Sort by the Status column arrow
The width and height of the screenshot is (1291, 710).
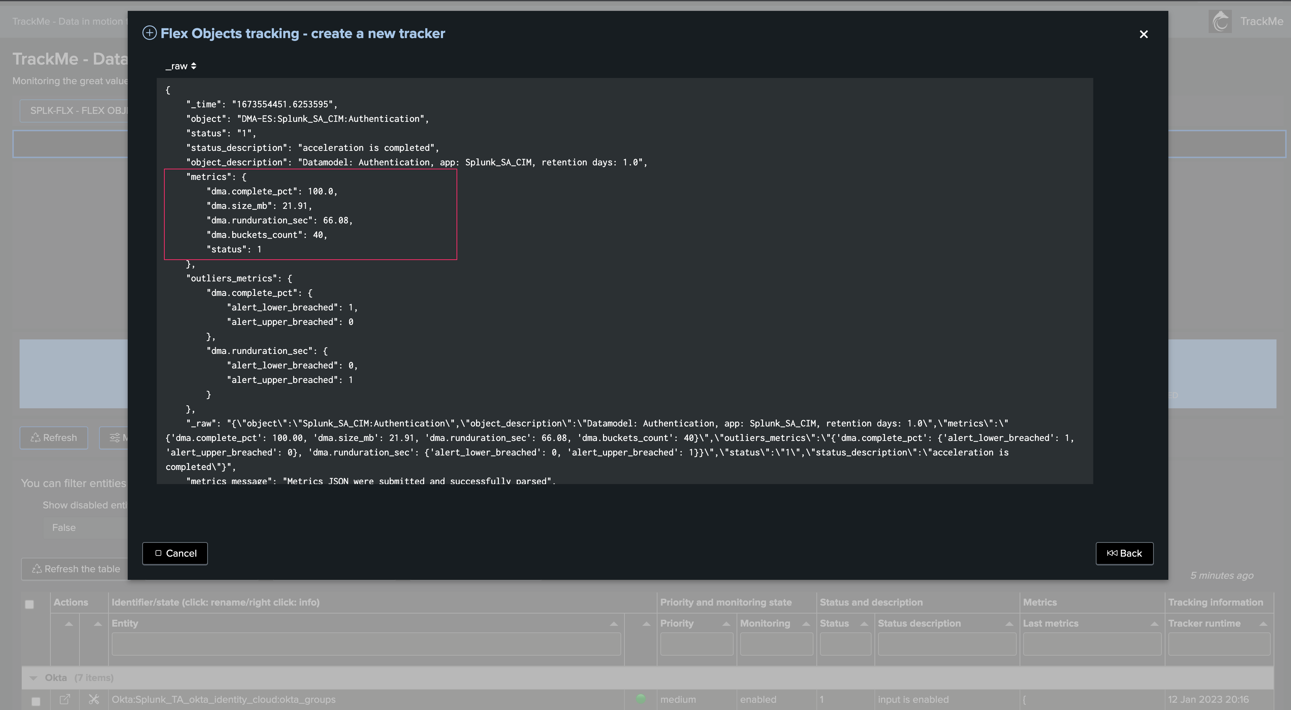click(864, 624)
